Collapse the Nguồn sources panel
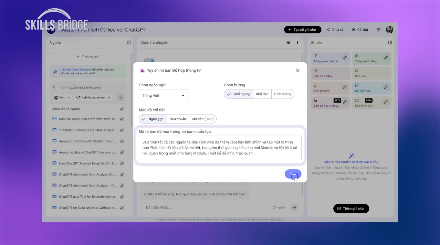The image size is (440, 245). (x=129, y=43)
